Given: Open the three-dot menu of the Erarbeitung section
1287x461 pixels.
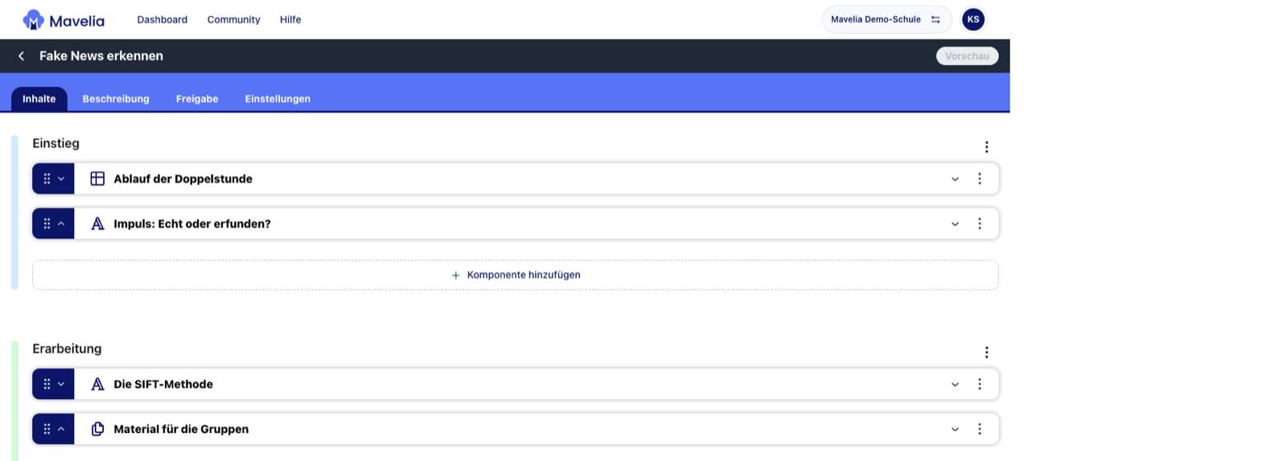Looking at the screenshot, I should pos(986,352).
